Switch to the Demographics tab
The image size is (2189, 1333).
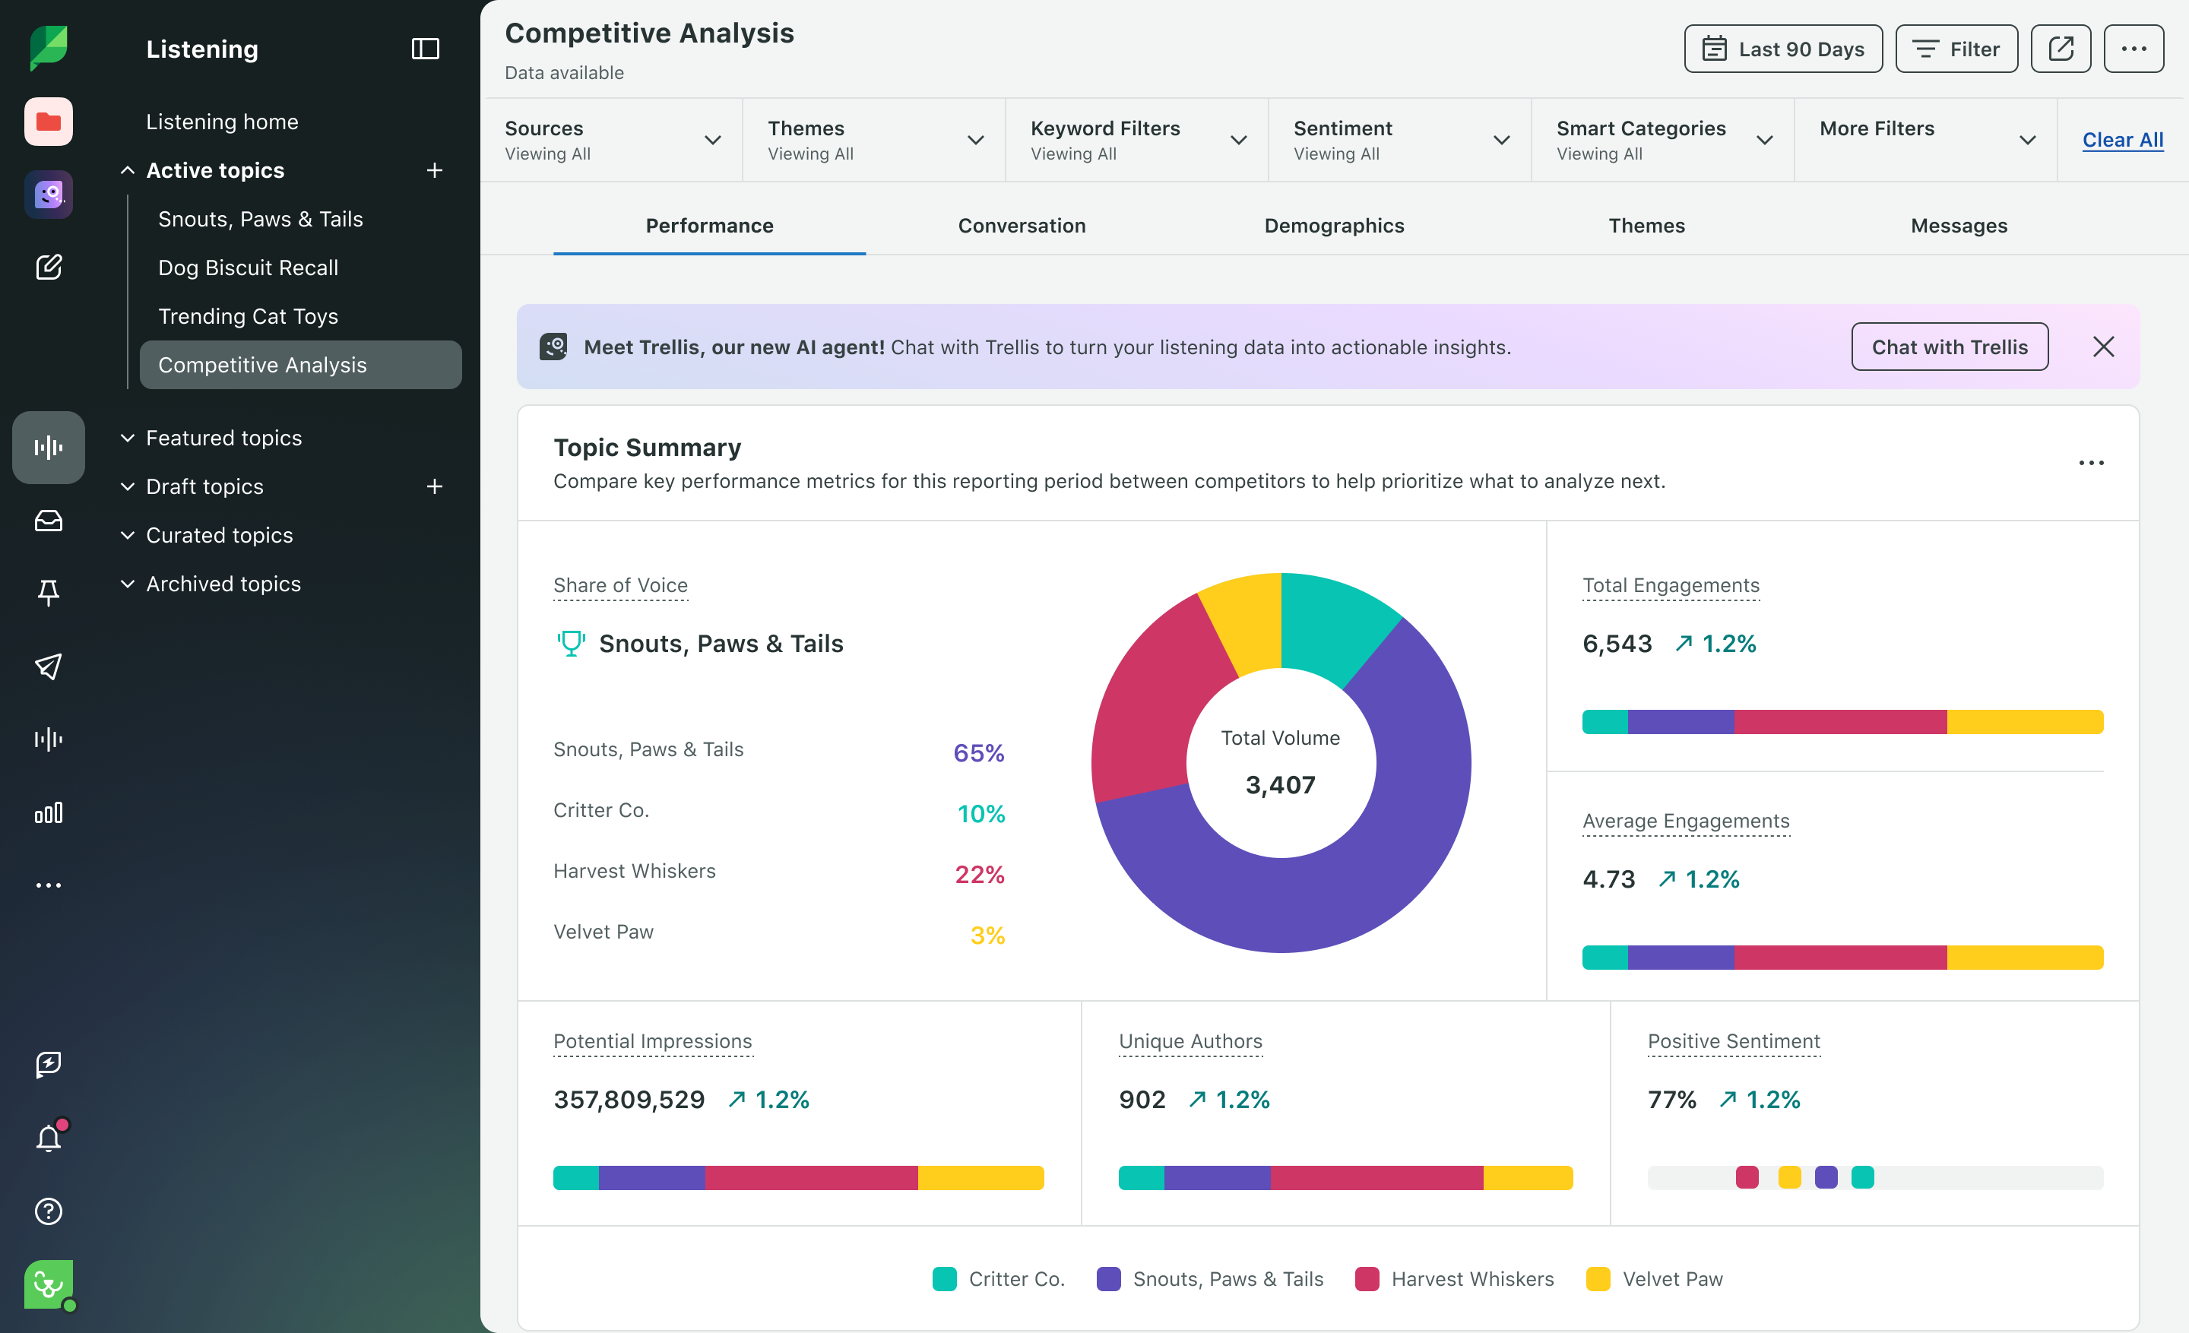tap(1335, 226)
